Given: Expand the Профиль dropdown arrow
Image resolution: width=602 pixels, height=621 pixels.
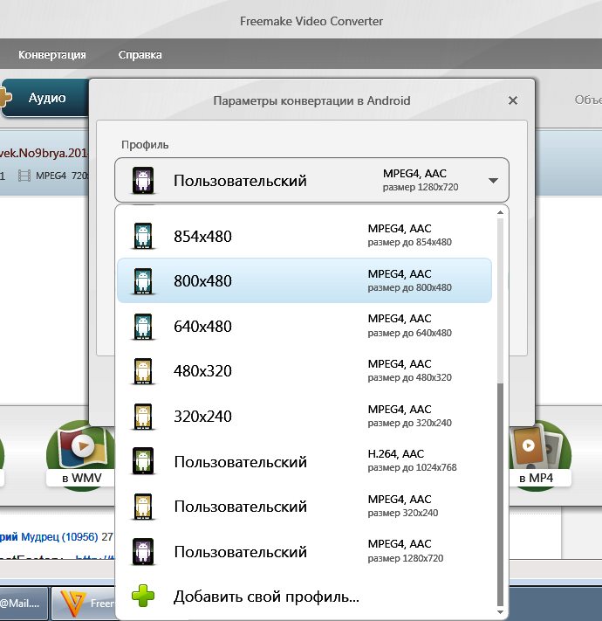Looking at the screenshot, I should pyautogui.click(x=493, y=181).
